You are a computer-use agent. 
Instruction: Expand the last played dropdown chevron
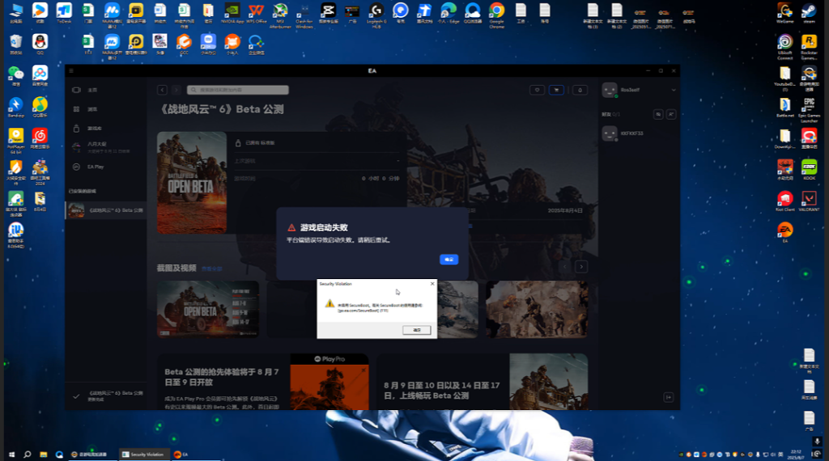click(398, 160)
